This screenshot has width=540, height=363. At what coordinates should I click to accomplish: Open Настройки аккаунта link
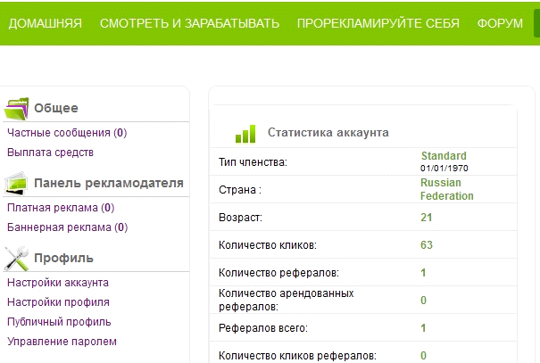tap(58, 283)
